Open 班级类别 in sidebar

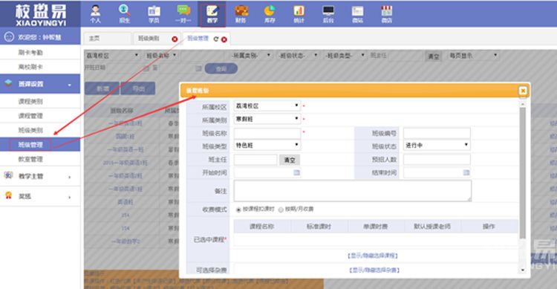[x=30, y=130]
